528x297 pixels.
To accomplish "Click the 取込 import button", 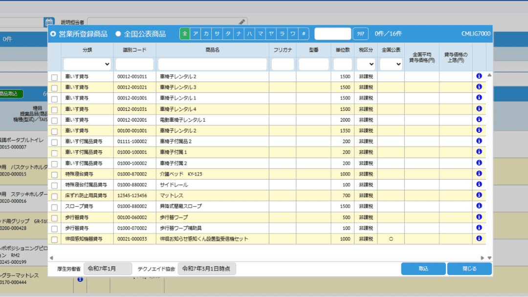I will click(x=423, y=269).
